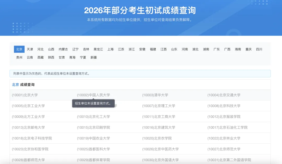Select (10030)北京外国语大学 entry
Image resolution: width=282 pixels, height=164 pixels.
click(x=160, y=160)
